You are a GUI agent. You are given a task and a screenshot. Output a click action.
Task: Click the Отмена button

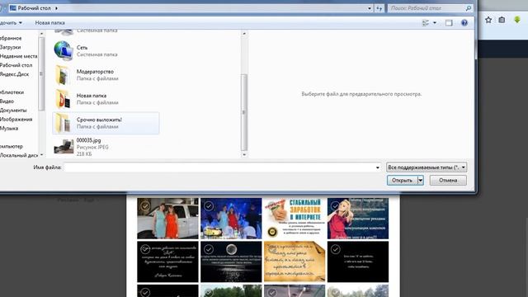[x=448, y=180]
